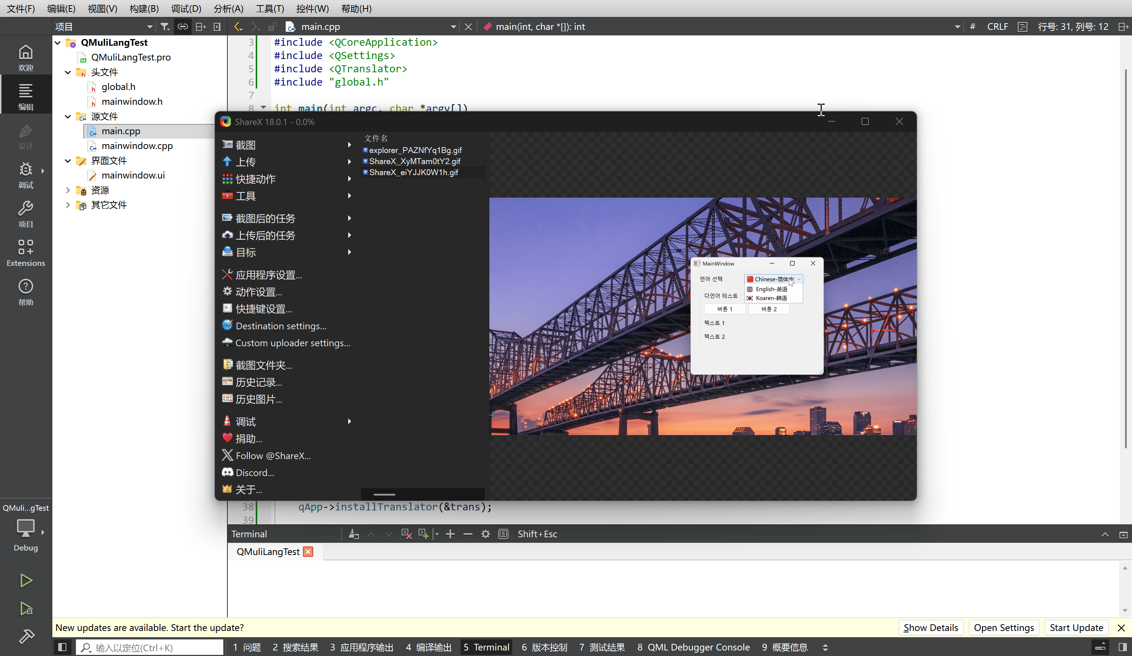Collapse the 头文件 folder
The height and width of the screenshot is (656, 1132).
(68, 72)
